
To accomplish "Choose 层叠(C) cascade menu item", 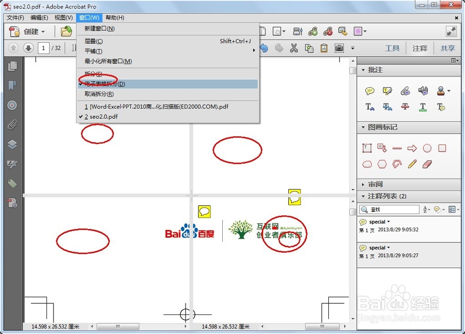I will point(167,41).
